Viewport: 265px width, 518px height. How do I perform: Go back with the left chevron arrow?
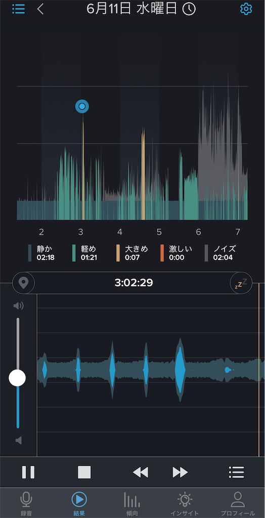tap(40, 9)
